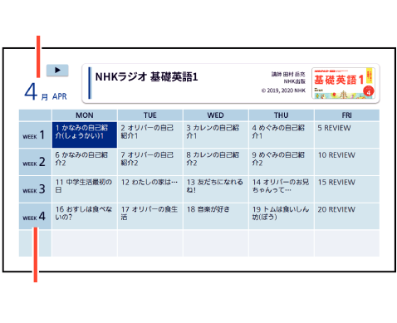Open the 15 REVIEW cell

[347, 189]
